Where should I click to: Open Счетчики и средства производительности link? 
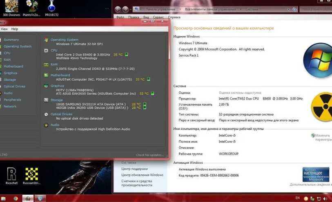tap(137, 183)
